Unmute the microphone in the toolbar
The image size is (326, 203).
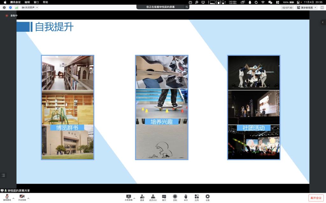(x=7, y=197)
